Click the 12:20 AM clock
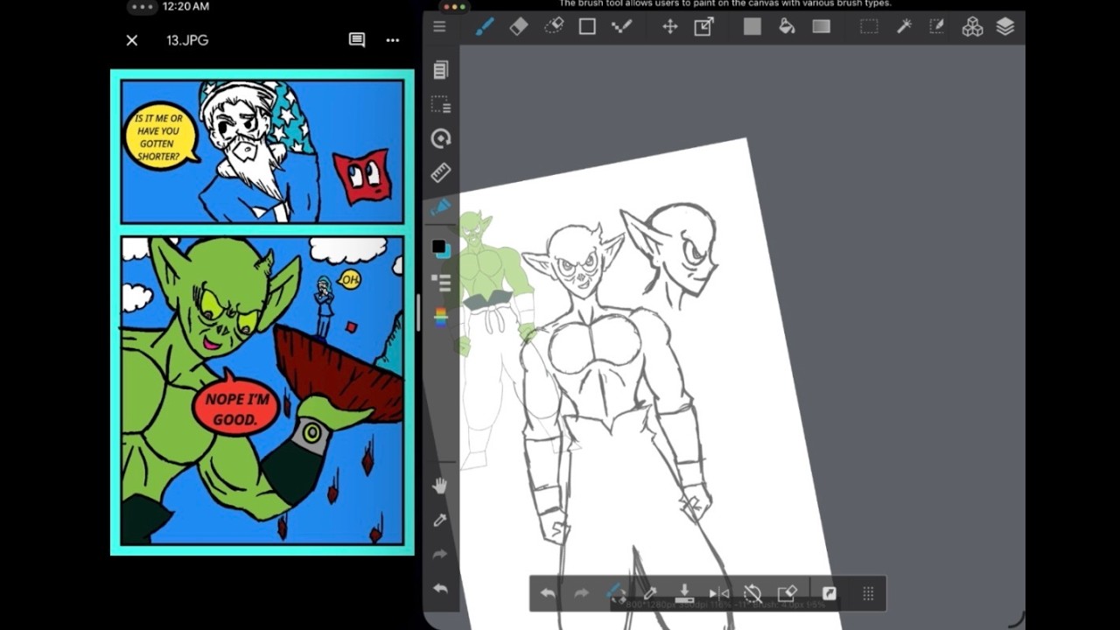 tap(187, 7)
